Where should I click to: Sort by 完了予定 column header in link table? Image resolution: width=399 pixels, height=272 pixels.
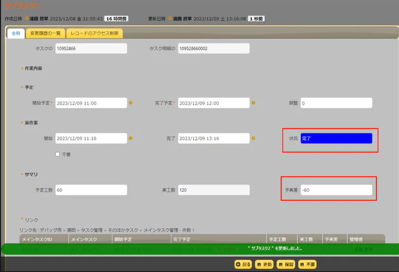pyautogui.click(x=219, y=239)
